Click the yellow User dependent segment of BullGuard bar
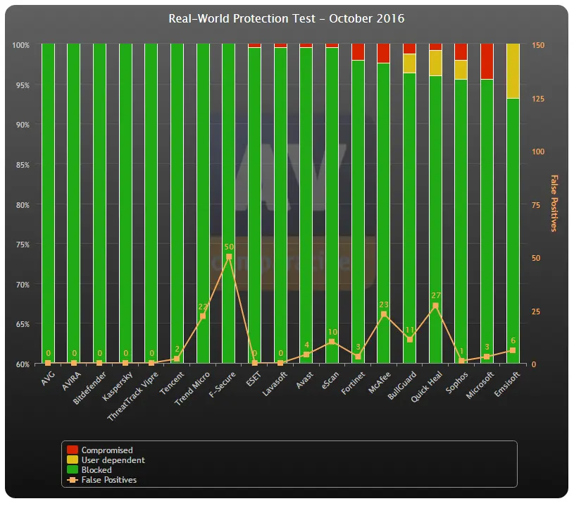574x506 pixels. (x=410, y=63)
